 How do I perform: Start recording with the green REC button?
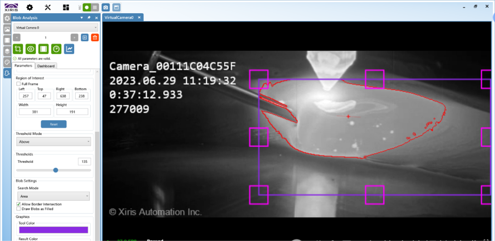[x=87, y=7]
